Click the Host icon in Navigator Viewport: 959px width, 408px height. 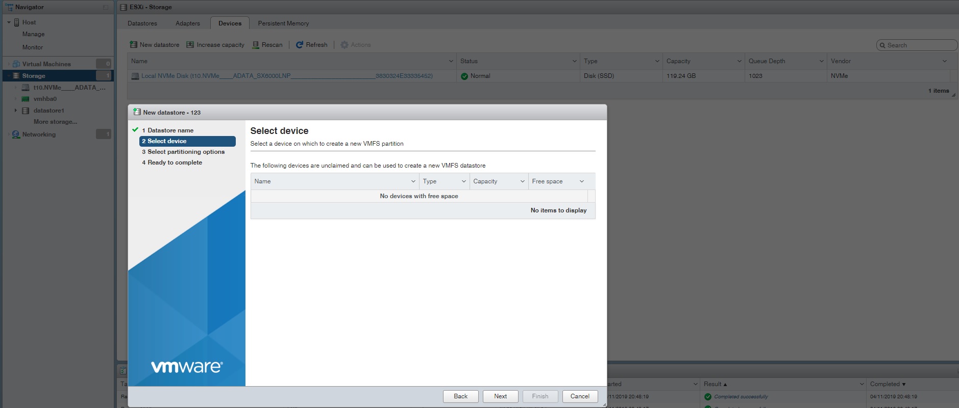click(x=17, y=22)
